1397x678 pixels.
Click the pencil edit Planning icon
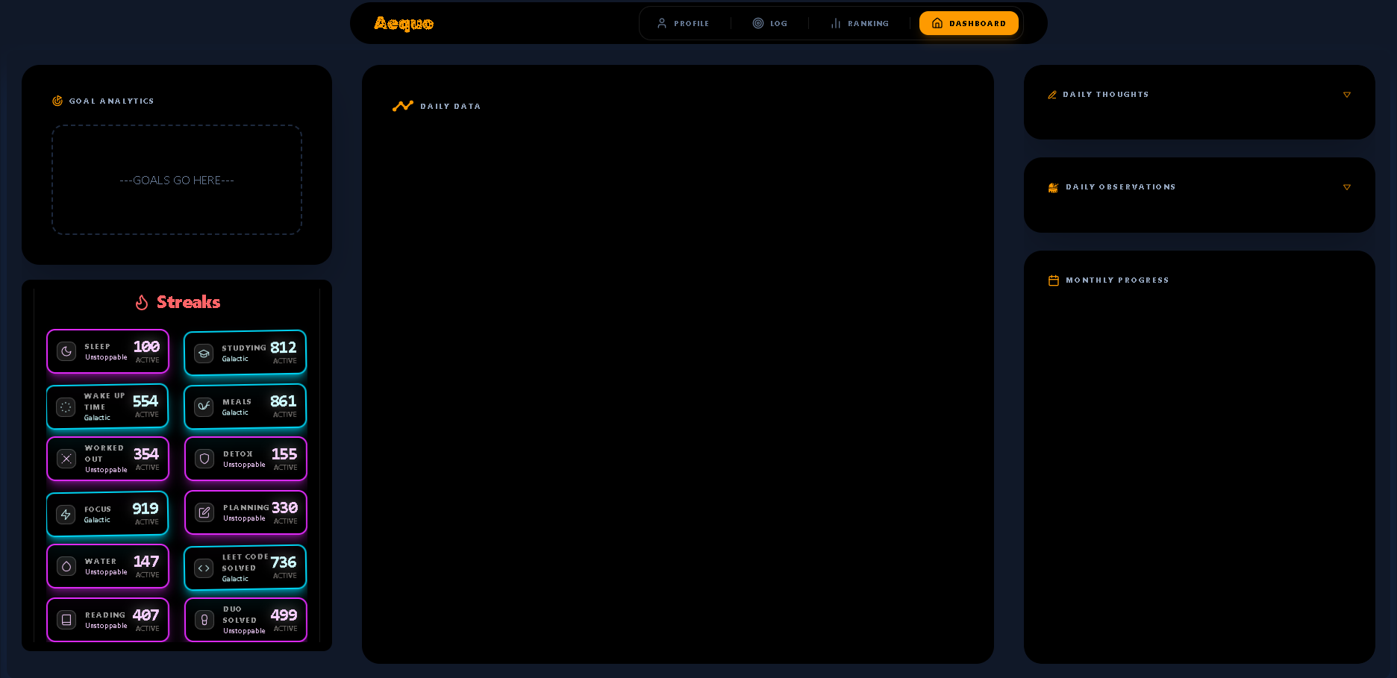pyautogui.click(x=204, y=513)
